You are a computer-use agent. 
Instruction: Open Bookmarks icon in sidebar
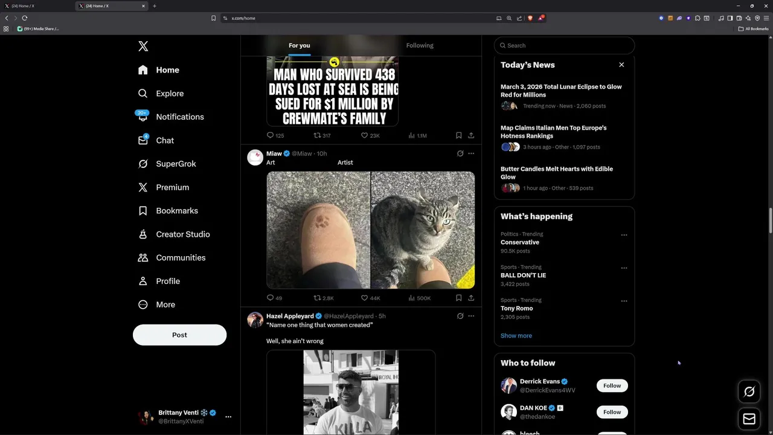point(143,211)
